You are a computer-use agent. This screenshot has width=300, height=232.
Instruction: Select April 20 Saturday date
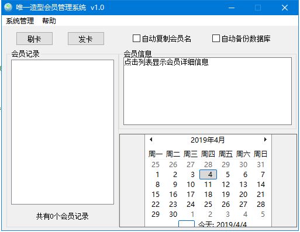coord(243,195)
